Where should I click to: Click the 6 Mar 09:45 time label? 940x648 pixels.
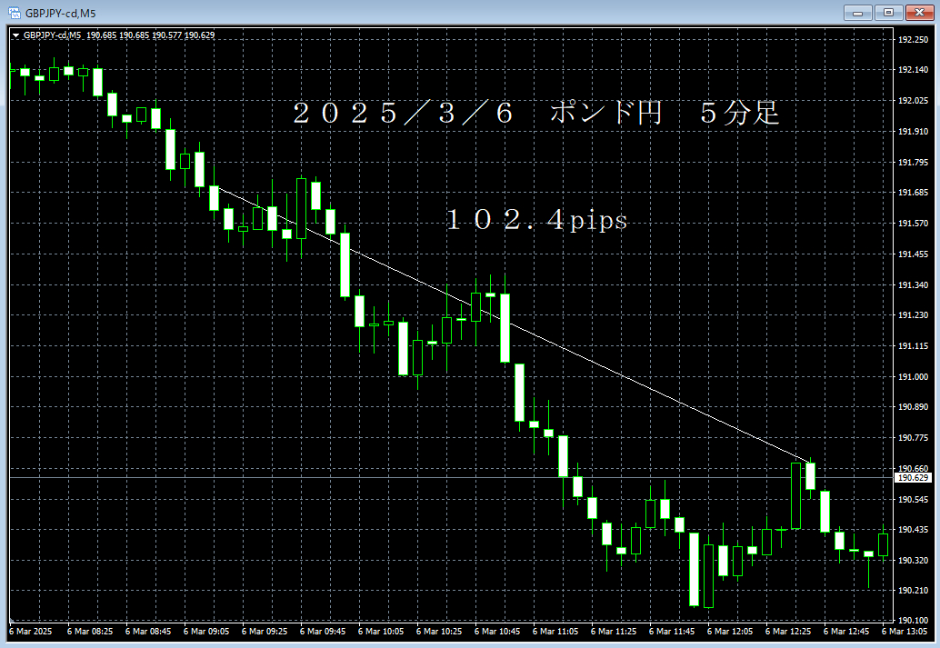coord(323,632)
